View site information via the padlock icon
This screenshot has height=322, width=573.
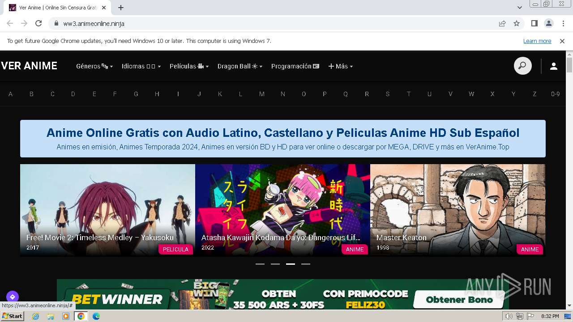[56, 23]
